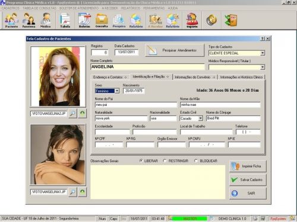Open the Paciente toolbar icon

11,20
